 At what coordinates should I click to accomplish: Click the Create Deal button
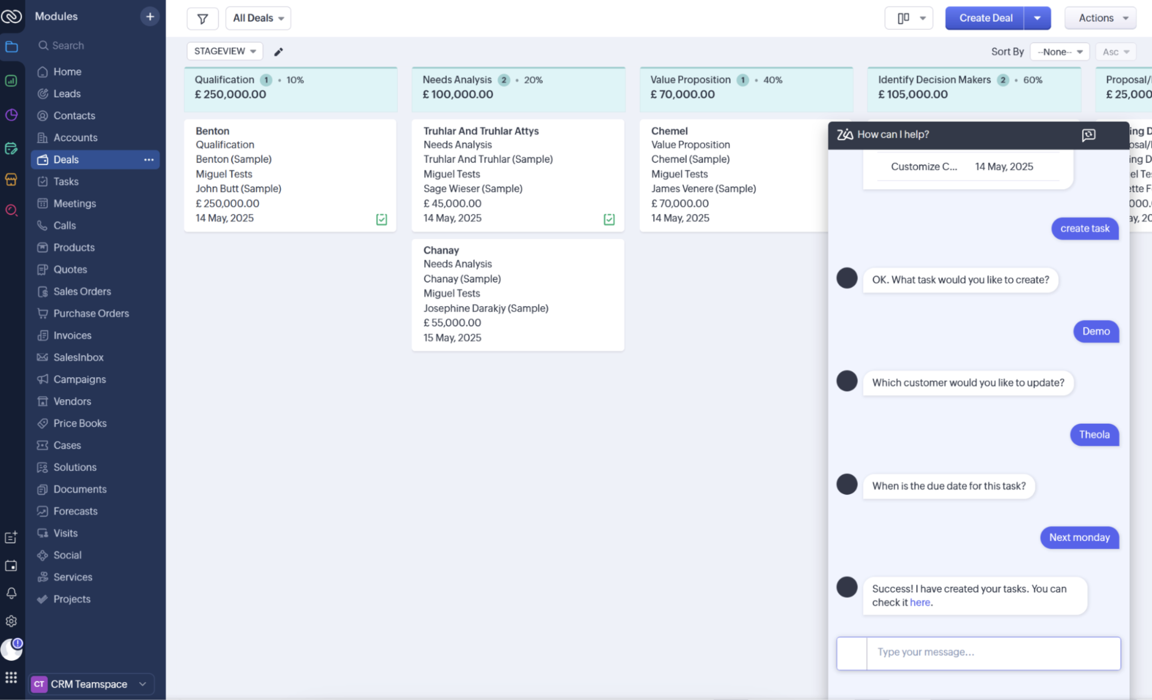click(985, 18)
